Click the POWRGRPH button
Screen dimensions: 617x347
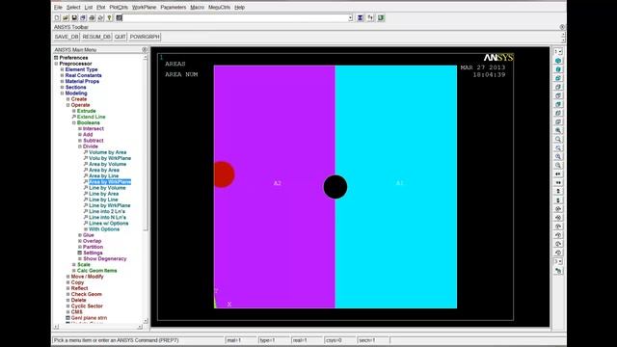(145, 37)
